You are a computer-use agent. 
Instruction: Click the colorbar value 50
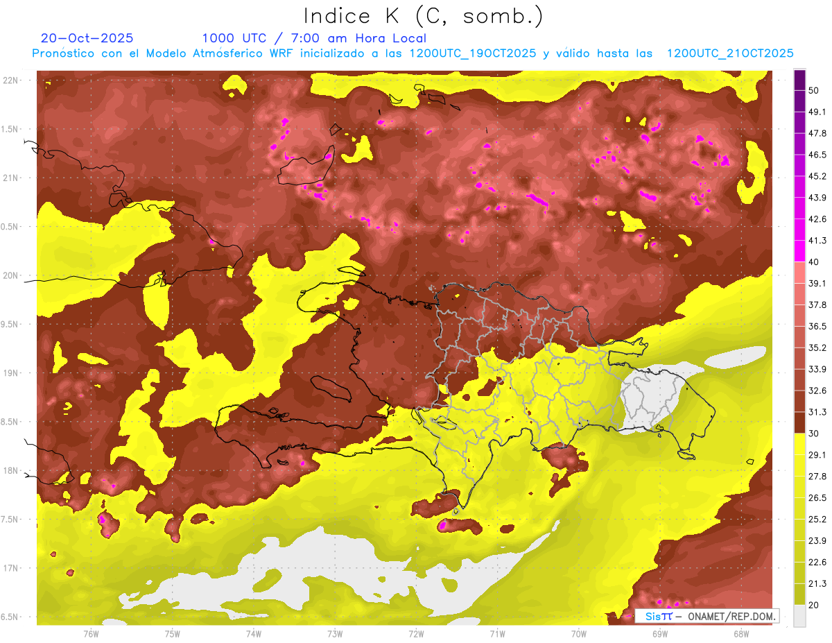coord(815,91)
